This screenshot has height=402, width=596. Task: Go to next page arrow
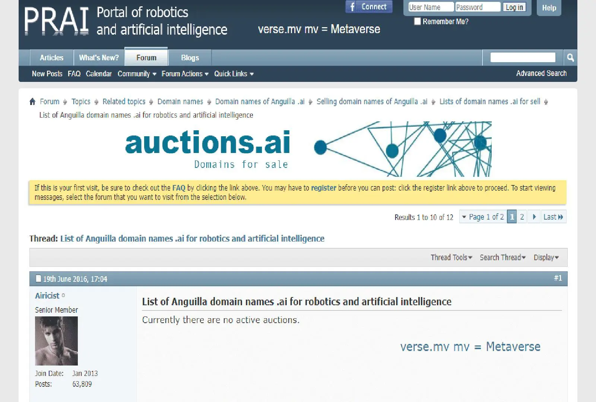pos(534,217)
